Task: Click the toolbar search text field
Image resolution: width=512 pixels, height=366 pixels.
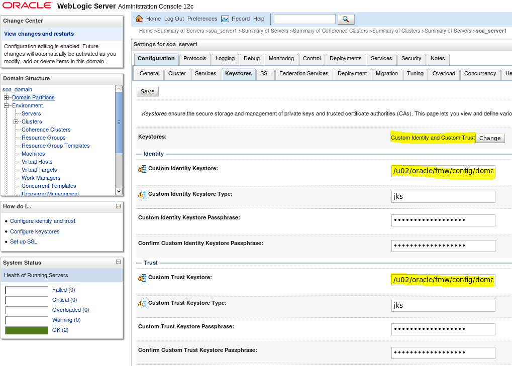Action: coord(304,19)
